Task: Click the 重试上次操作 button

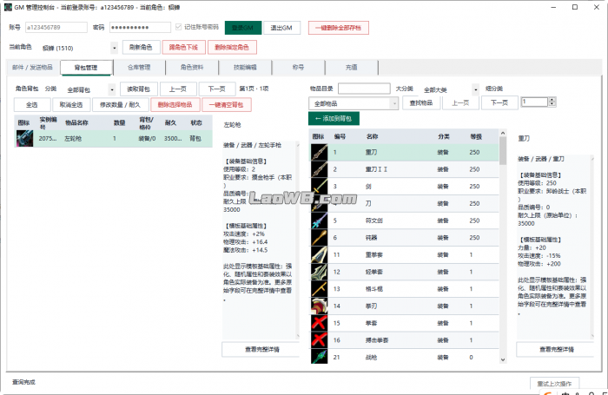Action: point(554,384)
